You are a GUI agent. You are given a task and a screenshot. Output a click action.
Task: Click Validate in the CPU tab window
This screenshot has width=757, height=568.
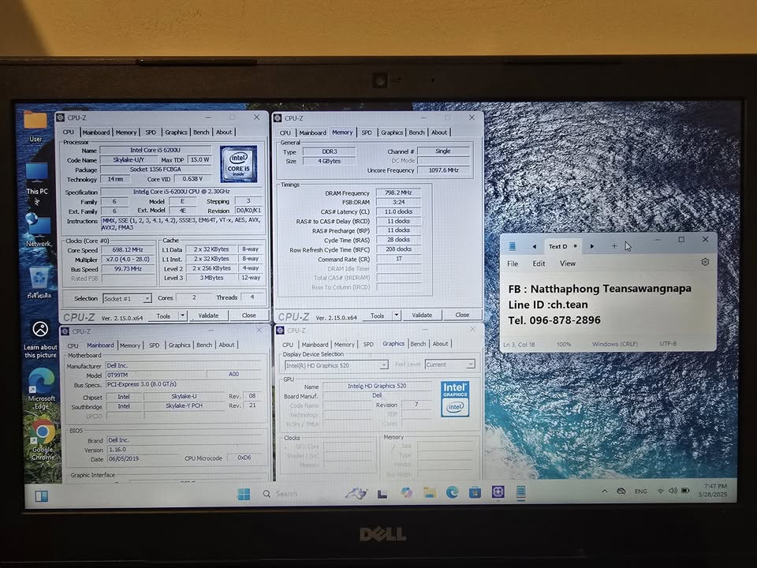(x=208, y=316)
